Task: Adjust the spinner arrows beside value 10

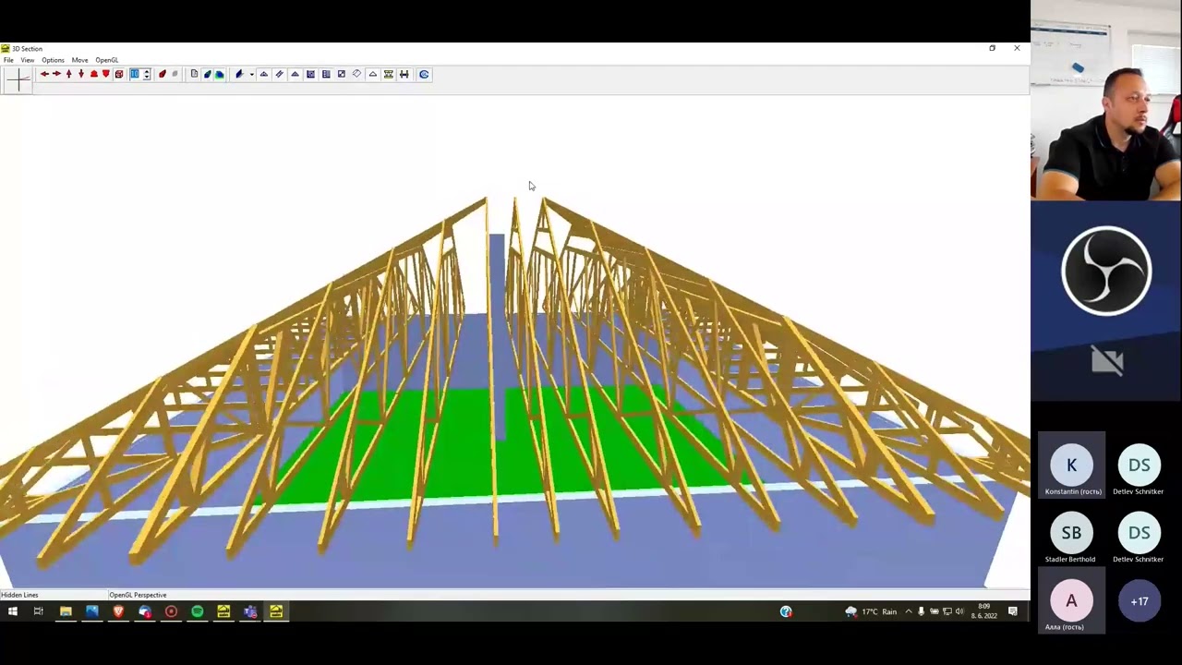Action: [x=146, y=74]
